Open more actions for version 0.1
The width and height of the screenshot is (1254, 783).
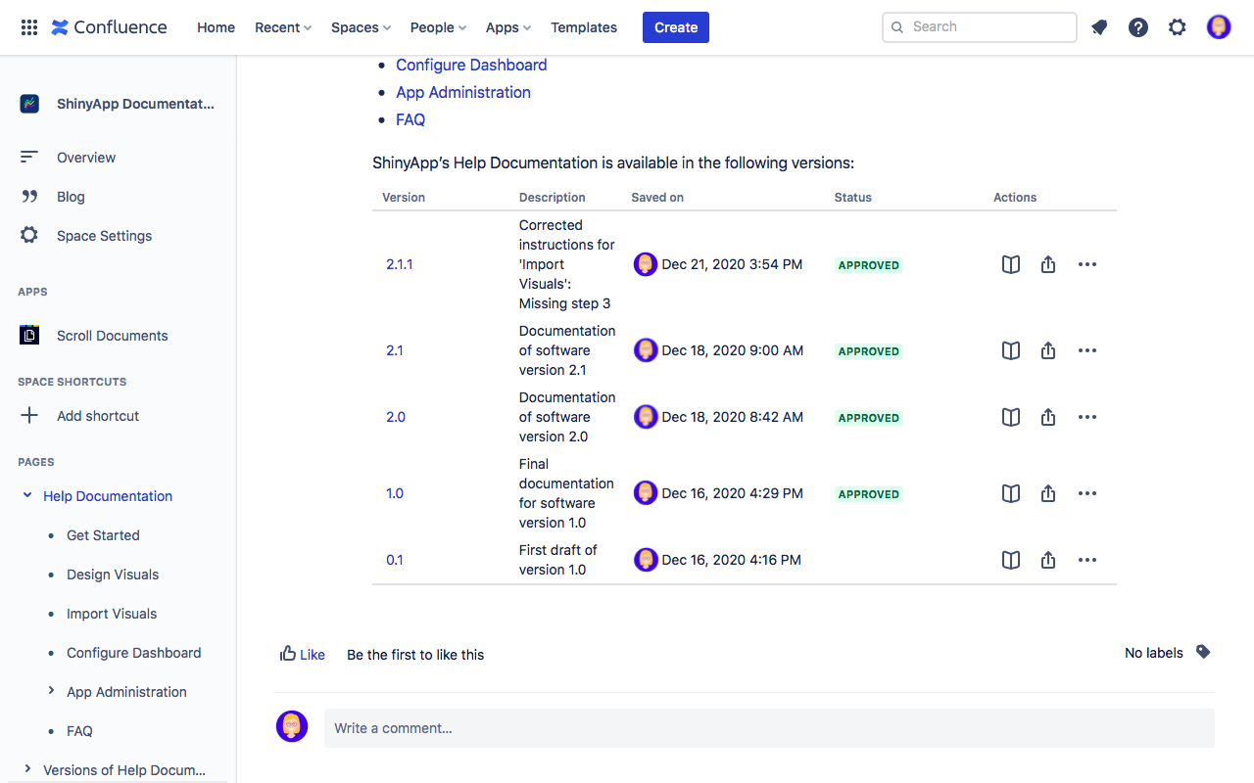1086,560
